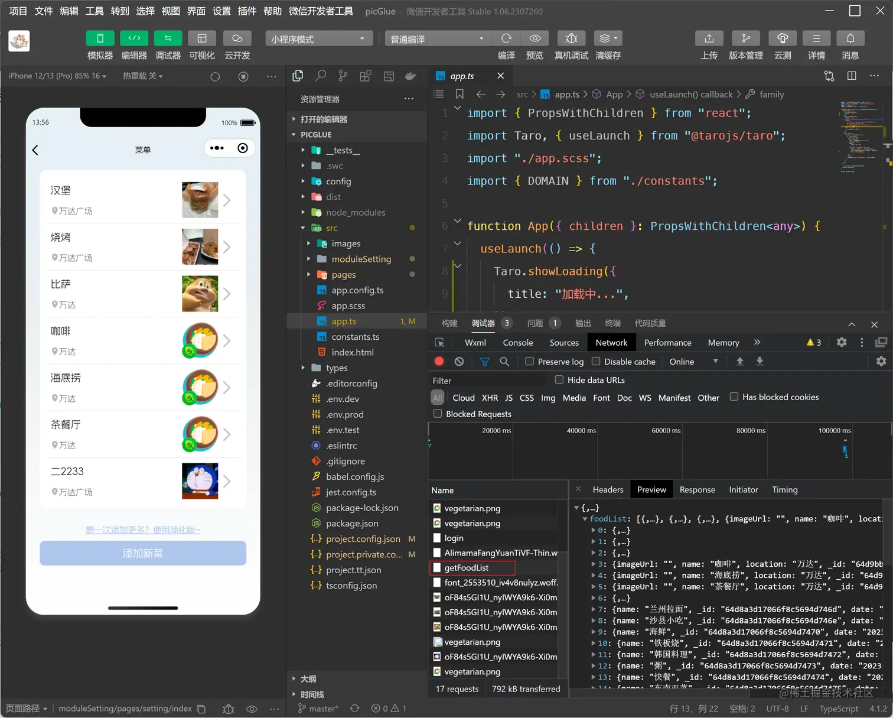
Task: Click the compare changes icon
Action: point(829,76)
